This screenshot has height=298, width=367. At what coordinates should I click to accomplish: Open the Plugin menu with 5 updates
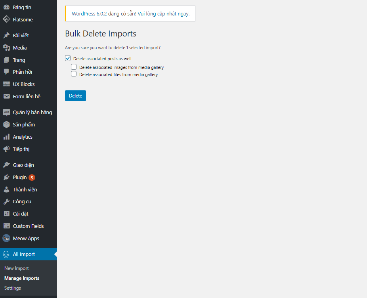20,177
